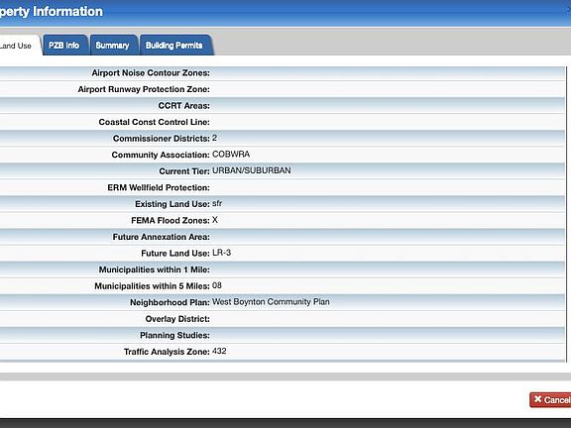Select the Commissioner Districts row
The image size is (571, 428).
(x=283, y=139)
